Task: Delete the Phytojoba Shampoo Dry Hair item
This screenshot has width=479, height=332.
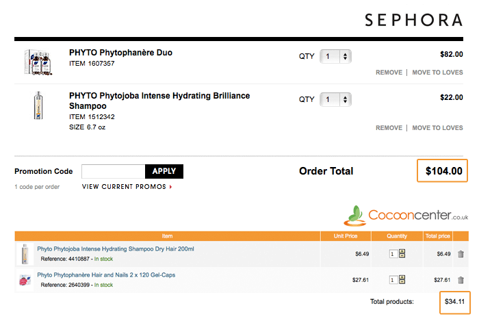Action: coord(461,254)
